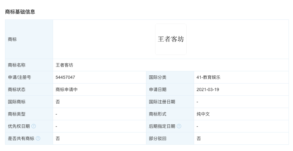Click the 纯中文 trademark form value

click(203, 114)
